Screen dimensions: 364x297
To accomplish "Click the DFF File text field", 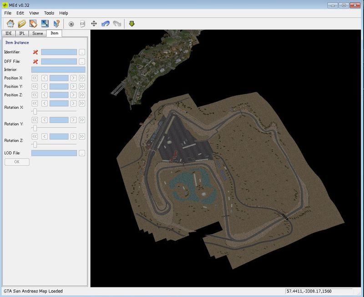I will pyautogui.click(x=59, y=61).
